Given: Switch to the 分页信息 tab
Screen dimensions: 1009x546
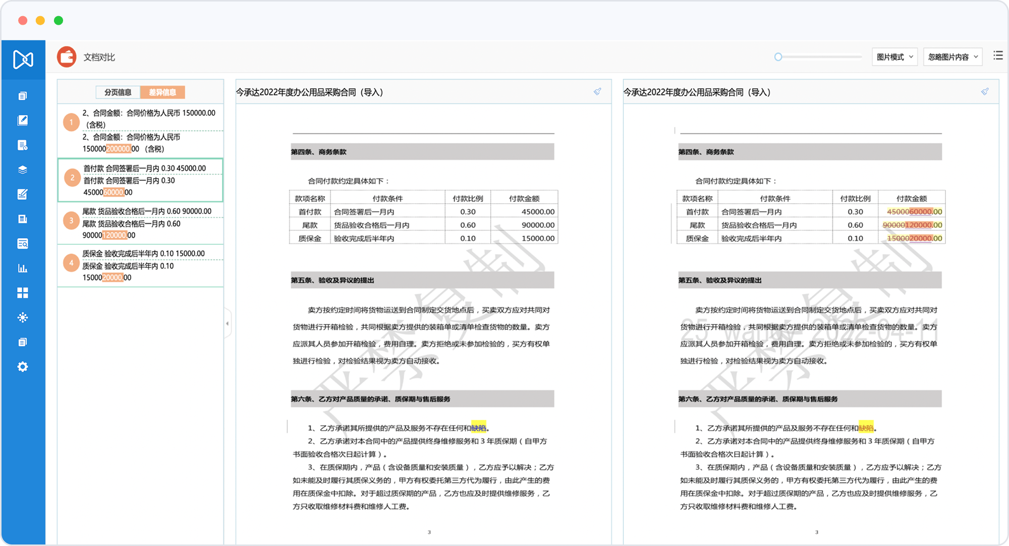Looking at the screenshot, I should coord(118,92).
